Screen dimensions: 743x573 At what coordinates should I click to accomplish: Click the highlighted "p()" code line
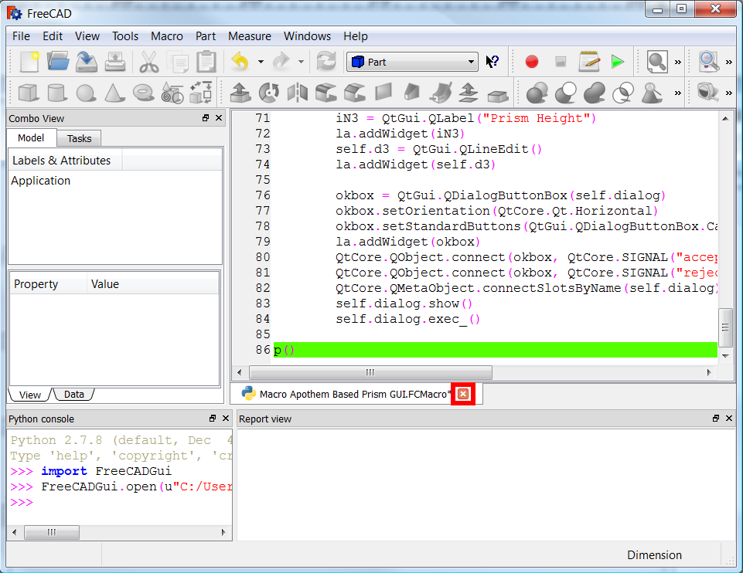pyautogui.click(x=495, y=350)
